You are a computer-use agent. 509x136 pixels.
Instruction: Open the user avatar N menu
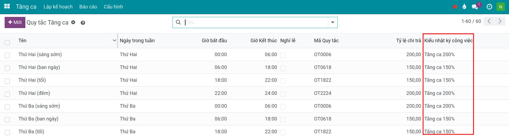501,7
